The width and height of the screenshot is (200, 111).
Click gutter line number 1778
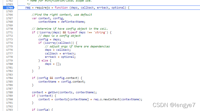pos(10,57)
